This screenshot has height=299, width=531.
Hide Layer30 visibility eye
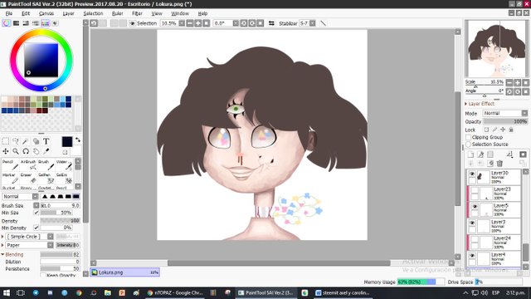pos(472,174)
